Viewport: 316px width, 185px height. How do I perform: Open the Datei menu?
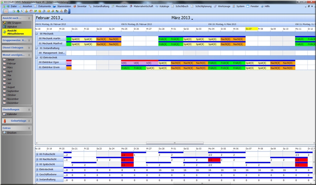pos(14,6)
